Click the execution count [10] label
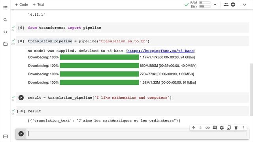The image size is (253, 142). [x=21, y=111]
